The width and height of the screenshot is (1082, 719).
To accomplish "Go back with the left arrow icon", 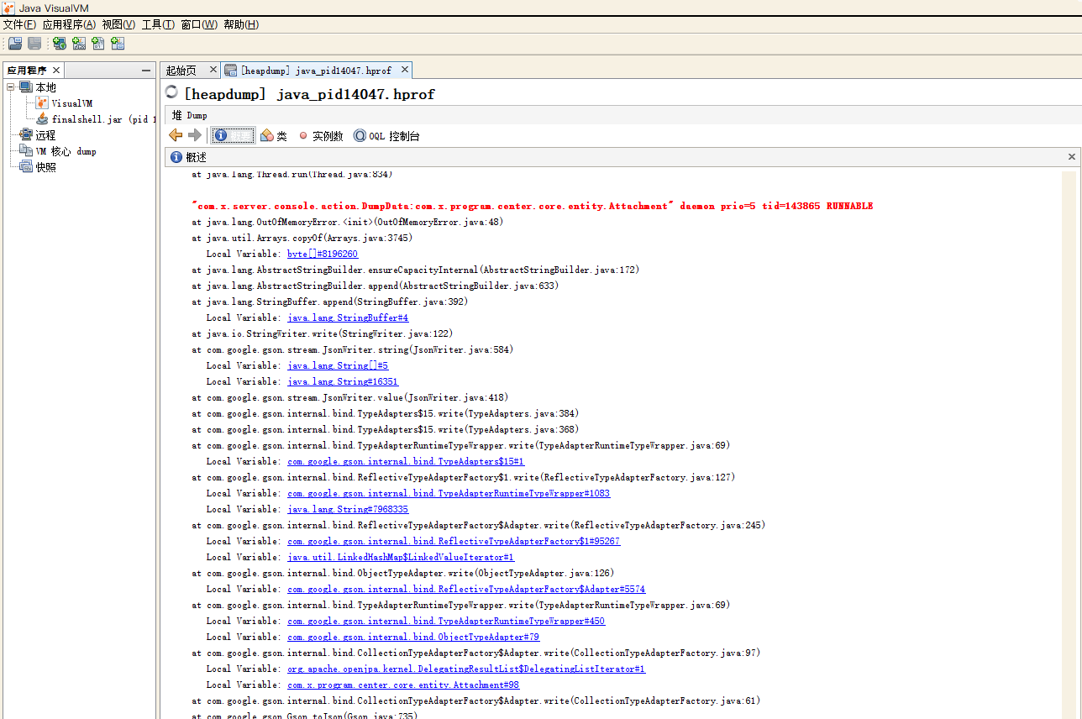I will [176, 135].
